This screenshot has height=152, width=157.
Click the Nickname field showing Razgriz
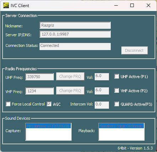click(75, 25)
